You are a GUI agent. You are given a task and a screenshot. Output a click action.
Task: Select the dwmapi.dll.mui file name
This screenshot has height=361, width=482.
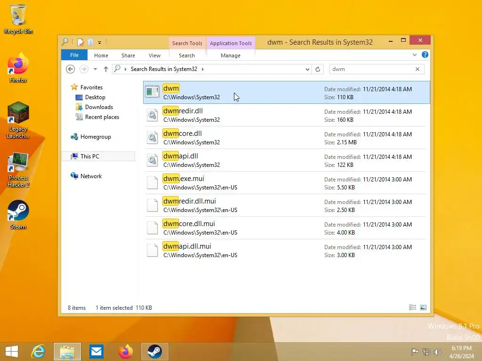point(187,246)
